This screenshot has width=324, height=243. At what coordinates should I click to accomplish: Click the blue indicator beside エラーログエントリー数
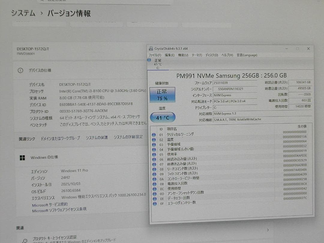tap(154, 203)
